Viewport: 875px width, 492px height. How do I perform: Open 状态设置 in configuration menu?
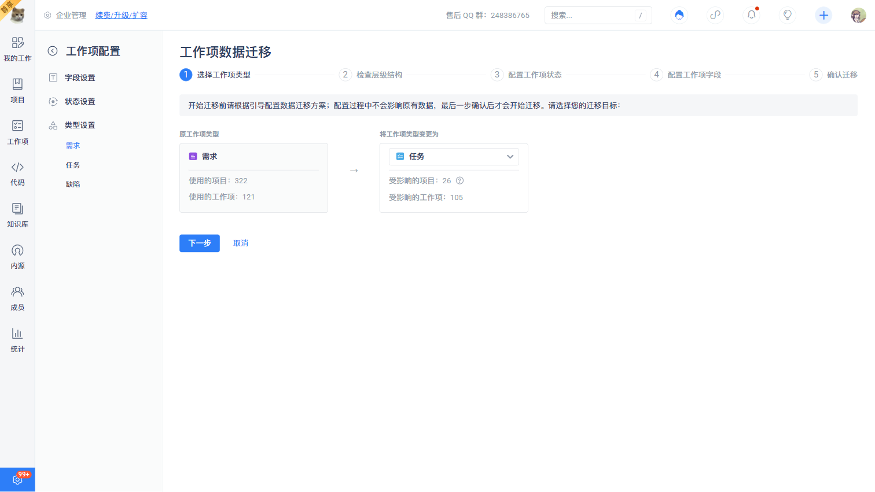click(x=80, y=101)
